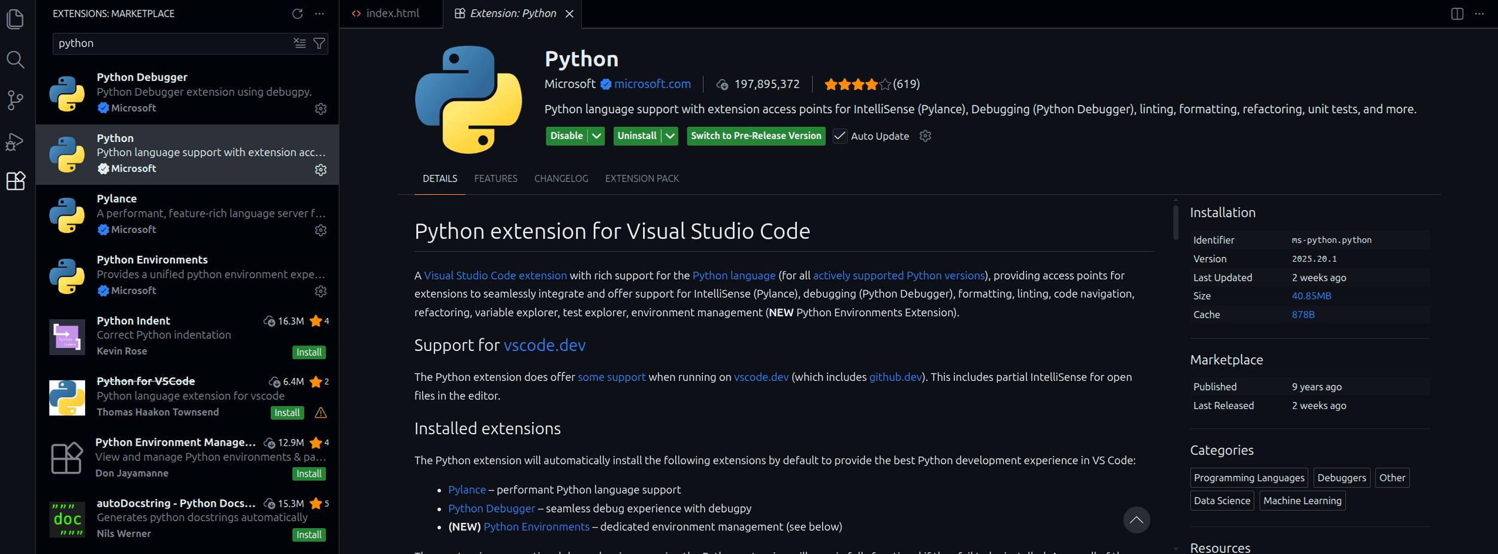
Task: Open the gear next to Auto Update
Action: pyautogui.click(x=925, y=136)
